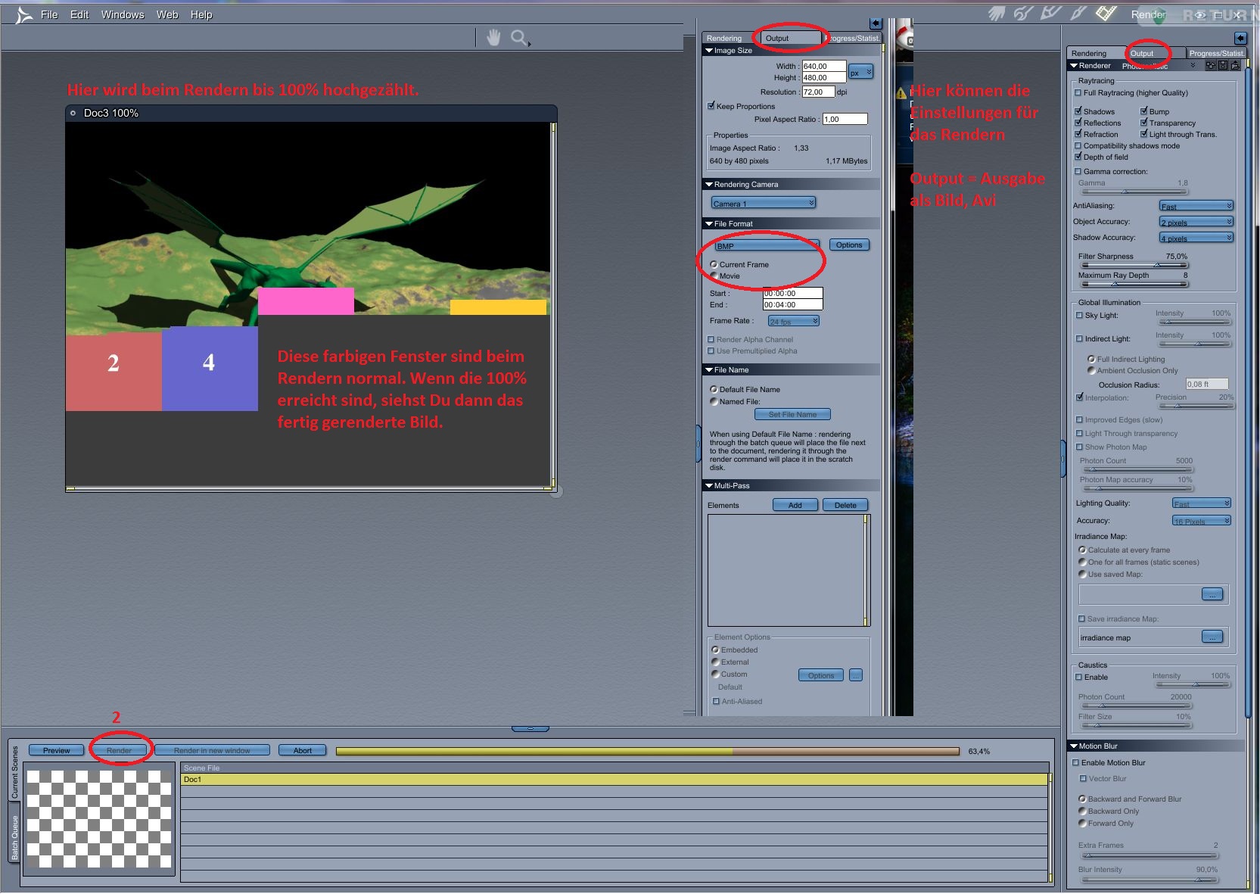Open the File menu
This screenshot has height=894, width=1260.
tap(49, 14)
